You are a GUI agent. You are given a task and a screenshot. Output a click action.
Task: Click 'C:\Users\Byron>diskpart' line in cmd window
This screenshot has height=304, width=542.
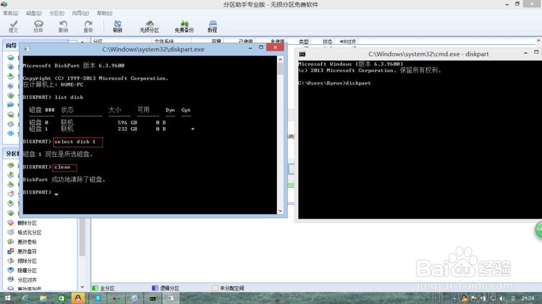pos(334,83)
